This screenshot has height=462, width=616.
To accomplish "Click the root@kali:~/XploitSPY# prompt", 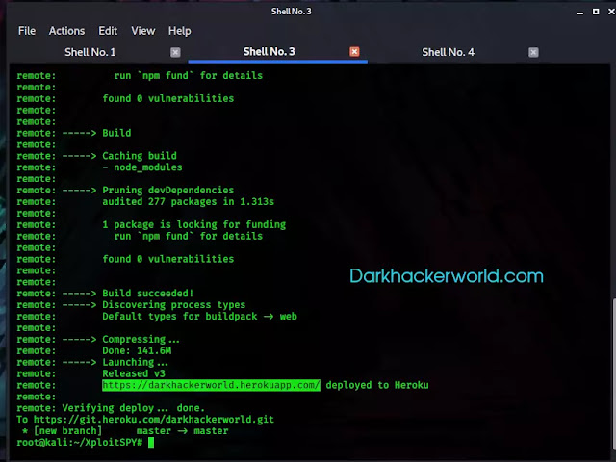I will pos(79,443).
